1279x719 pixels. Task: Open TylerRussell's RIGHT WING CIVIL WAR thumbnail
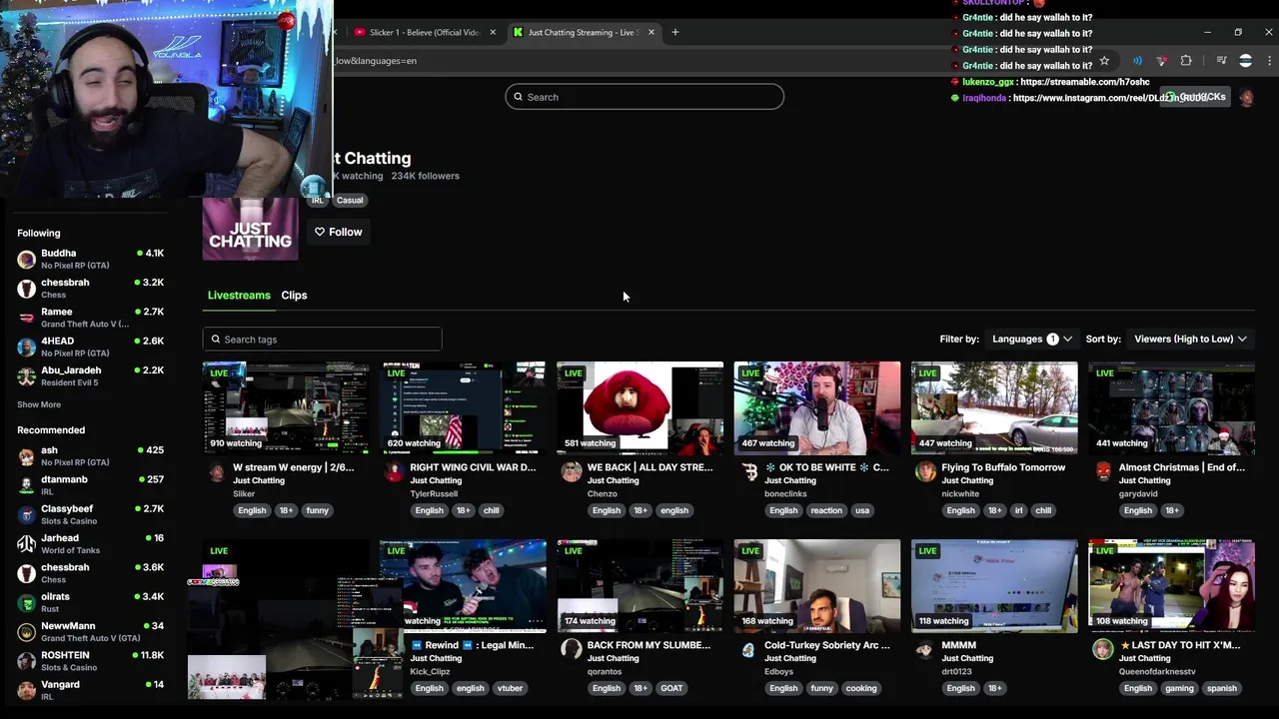pos(463,408)
